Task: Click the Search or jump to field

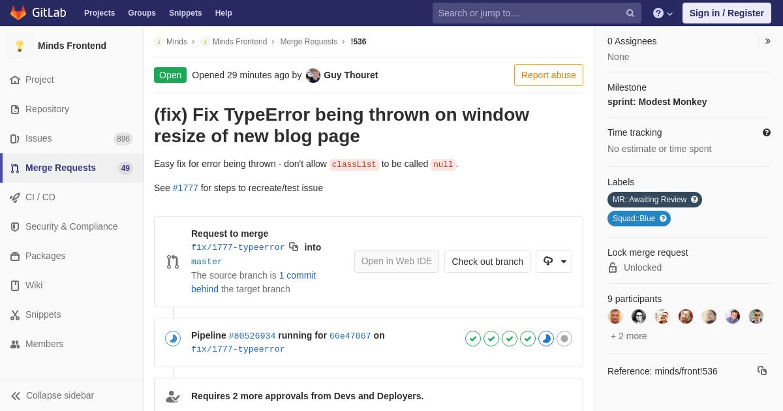Action: (536, 13)
